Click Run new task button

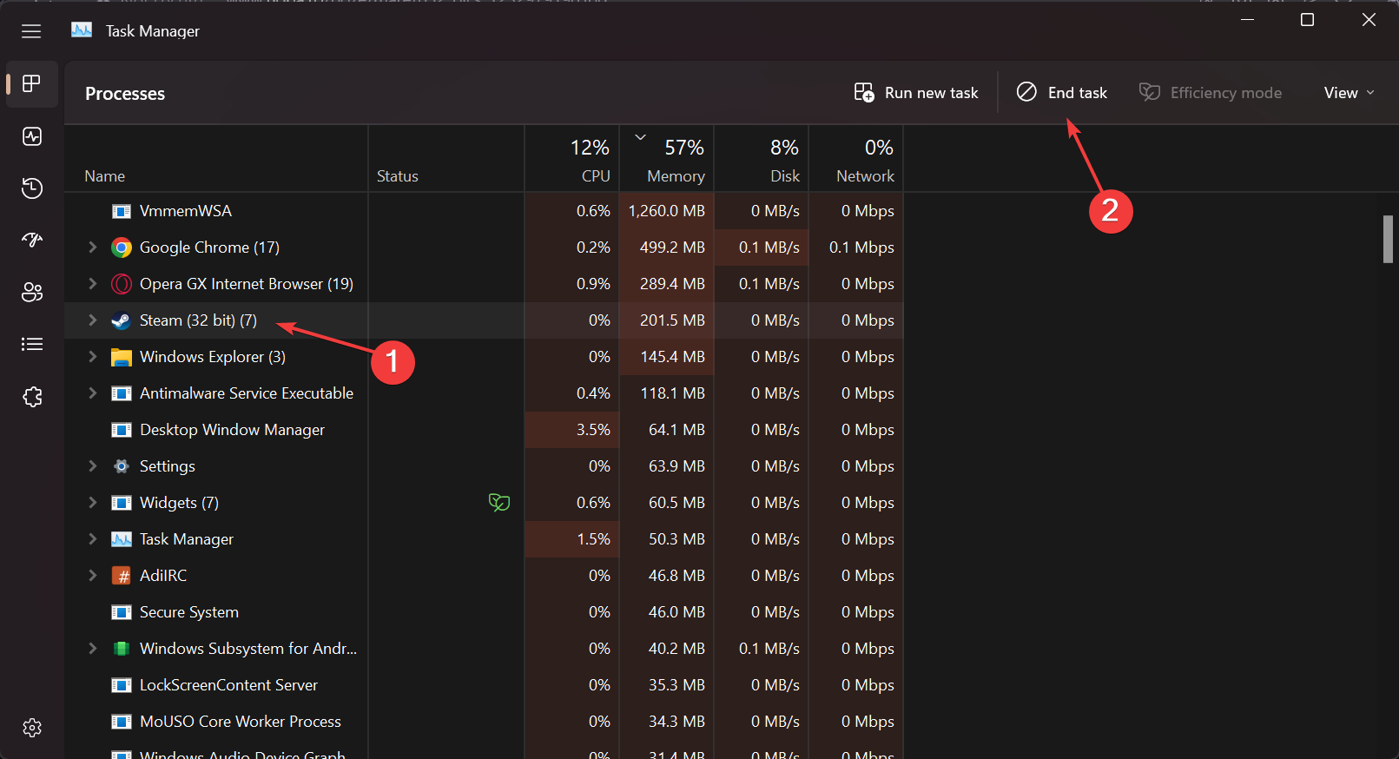916,93
